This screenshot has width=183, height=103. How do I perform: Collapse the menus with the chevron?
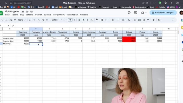173,20
